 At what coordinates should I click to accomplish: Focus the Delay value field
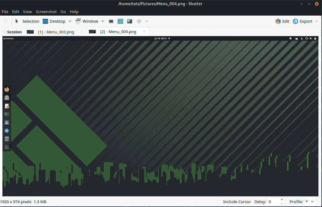pyautogui.click(x=273, y=202)
